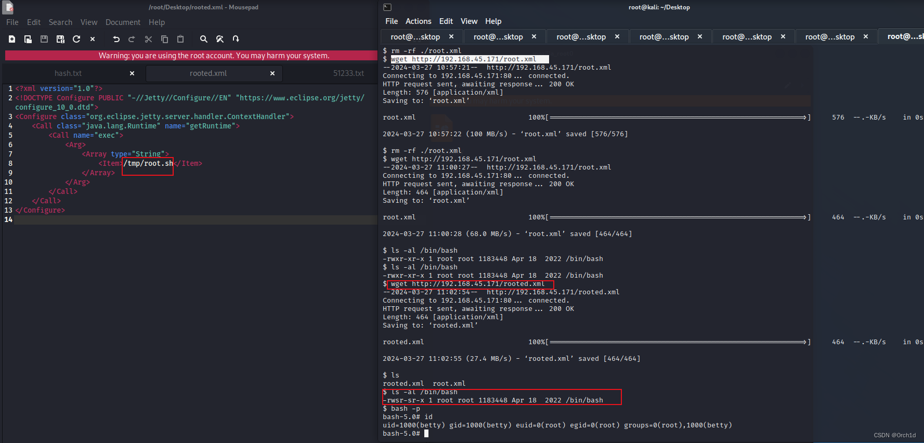Click the Cut scissors icon

148,39
